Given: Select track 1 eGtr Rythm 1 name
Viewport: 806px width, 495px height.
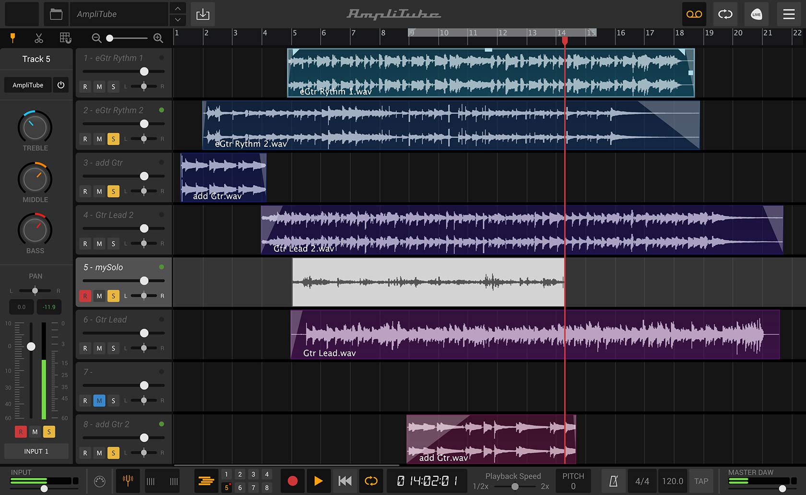Looking at the screenshot, I should 113,58.
